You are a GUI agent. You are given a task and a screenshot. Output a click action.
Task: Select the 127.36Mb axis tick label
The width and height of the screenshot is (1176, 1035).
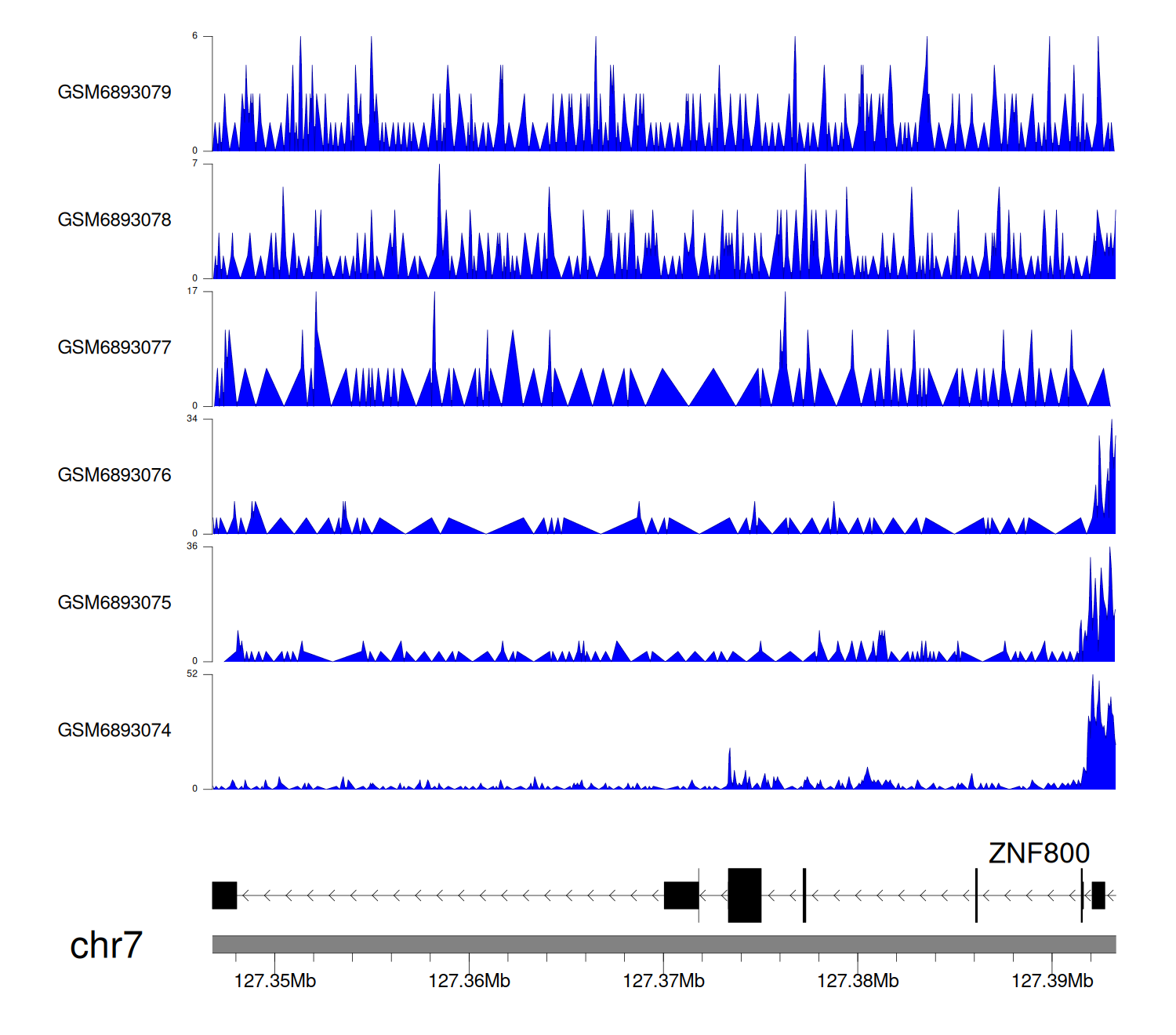(469, 982)
